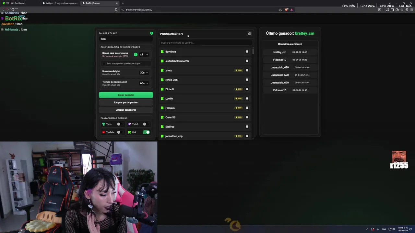Open the Leo AI sparkle icon

402,10
